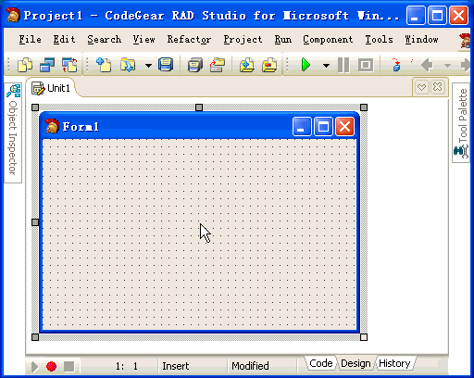Open the editor tab list dropdown
Image resolution: width=474 pixels, height=378 pixels.
(421, 87)
